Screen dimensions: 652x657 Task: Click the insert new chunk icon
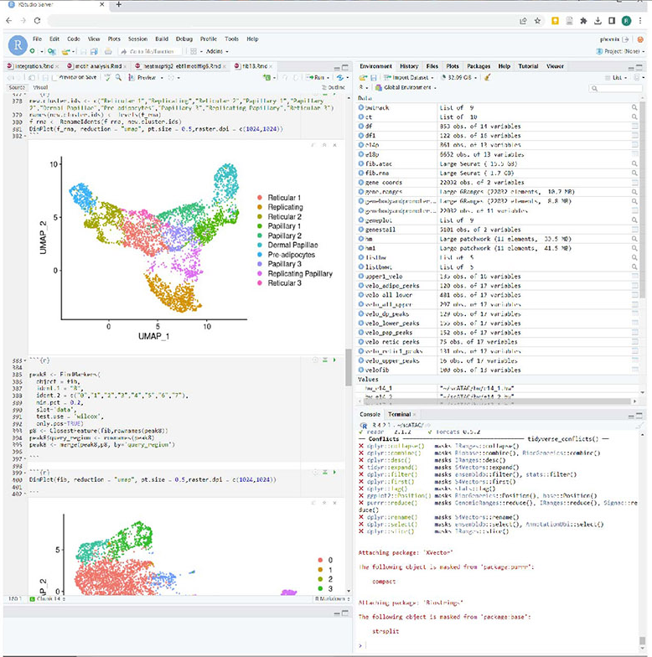tap(266, 77)
